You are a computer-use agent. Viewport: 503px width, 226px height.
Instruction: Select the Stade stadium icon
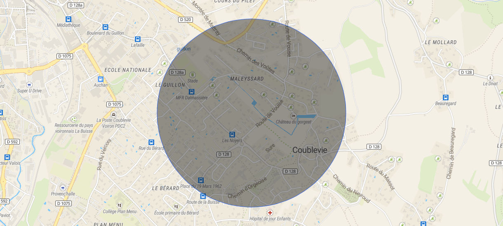pos(193,74)
